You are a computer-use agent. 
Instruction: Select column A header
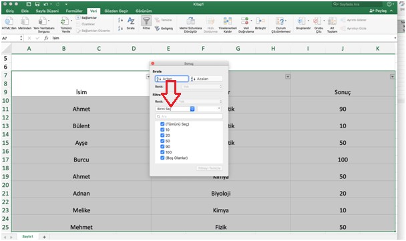pos(29,49)
